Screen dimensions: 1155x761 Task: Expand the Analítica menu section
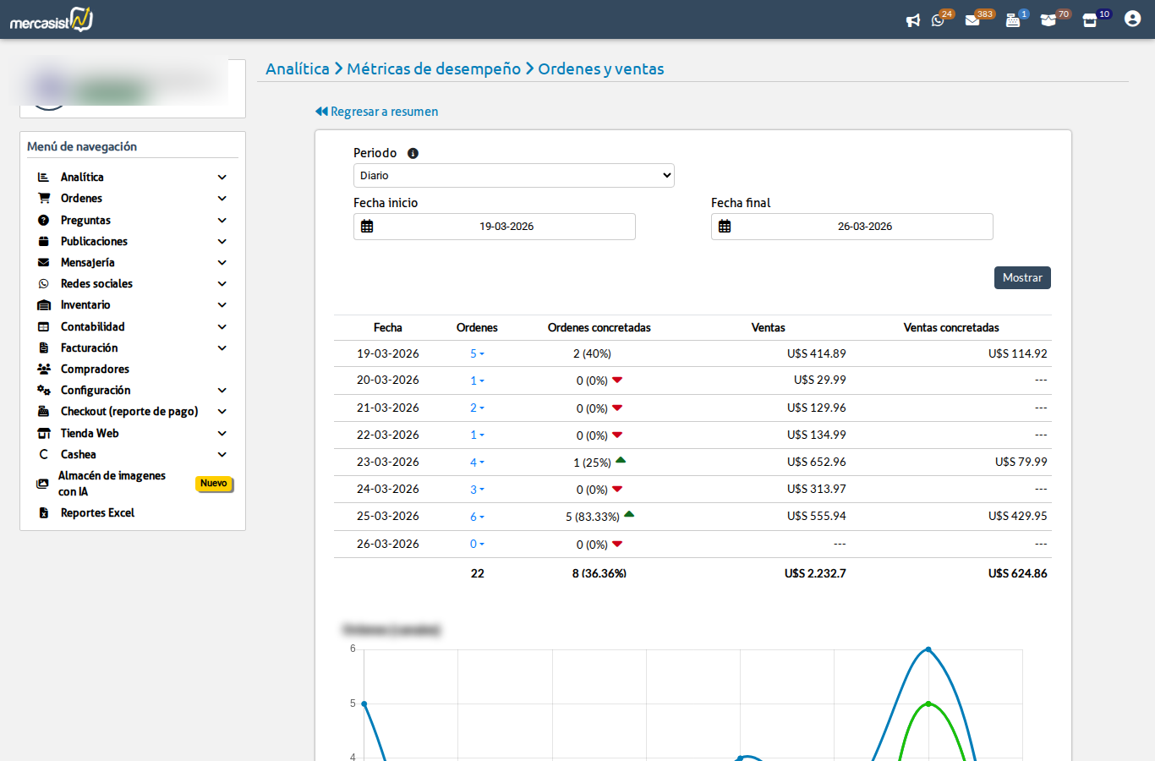[x=222, y=178]
